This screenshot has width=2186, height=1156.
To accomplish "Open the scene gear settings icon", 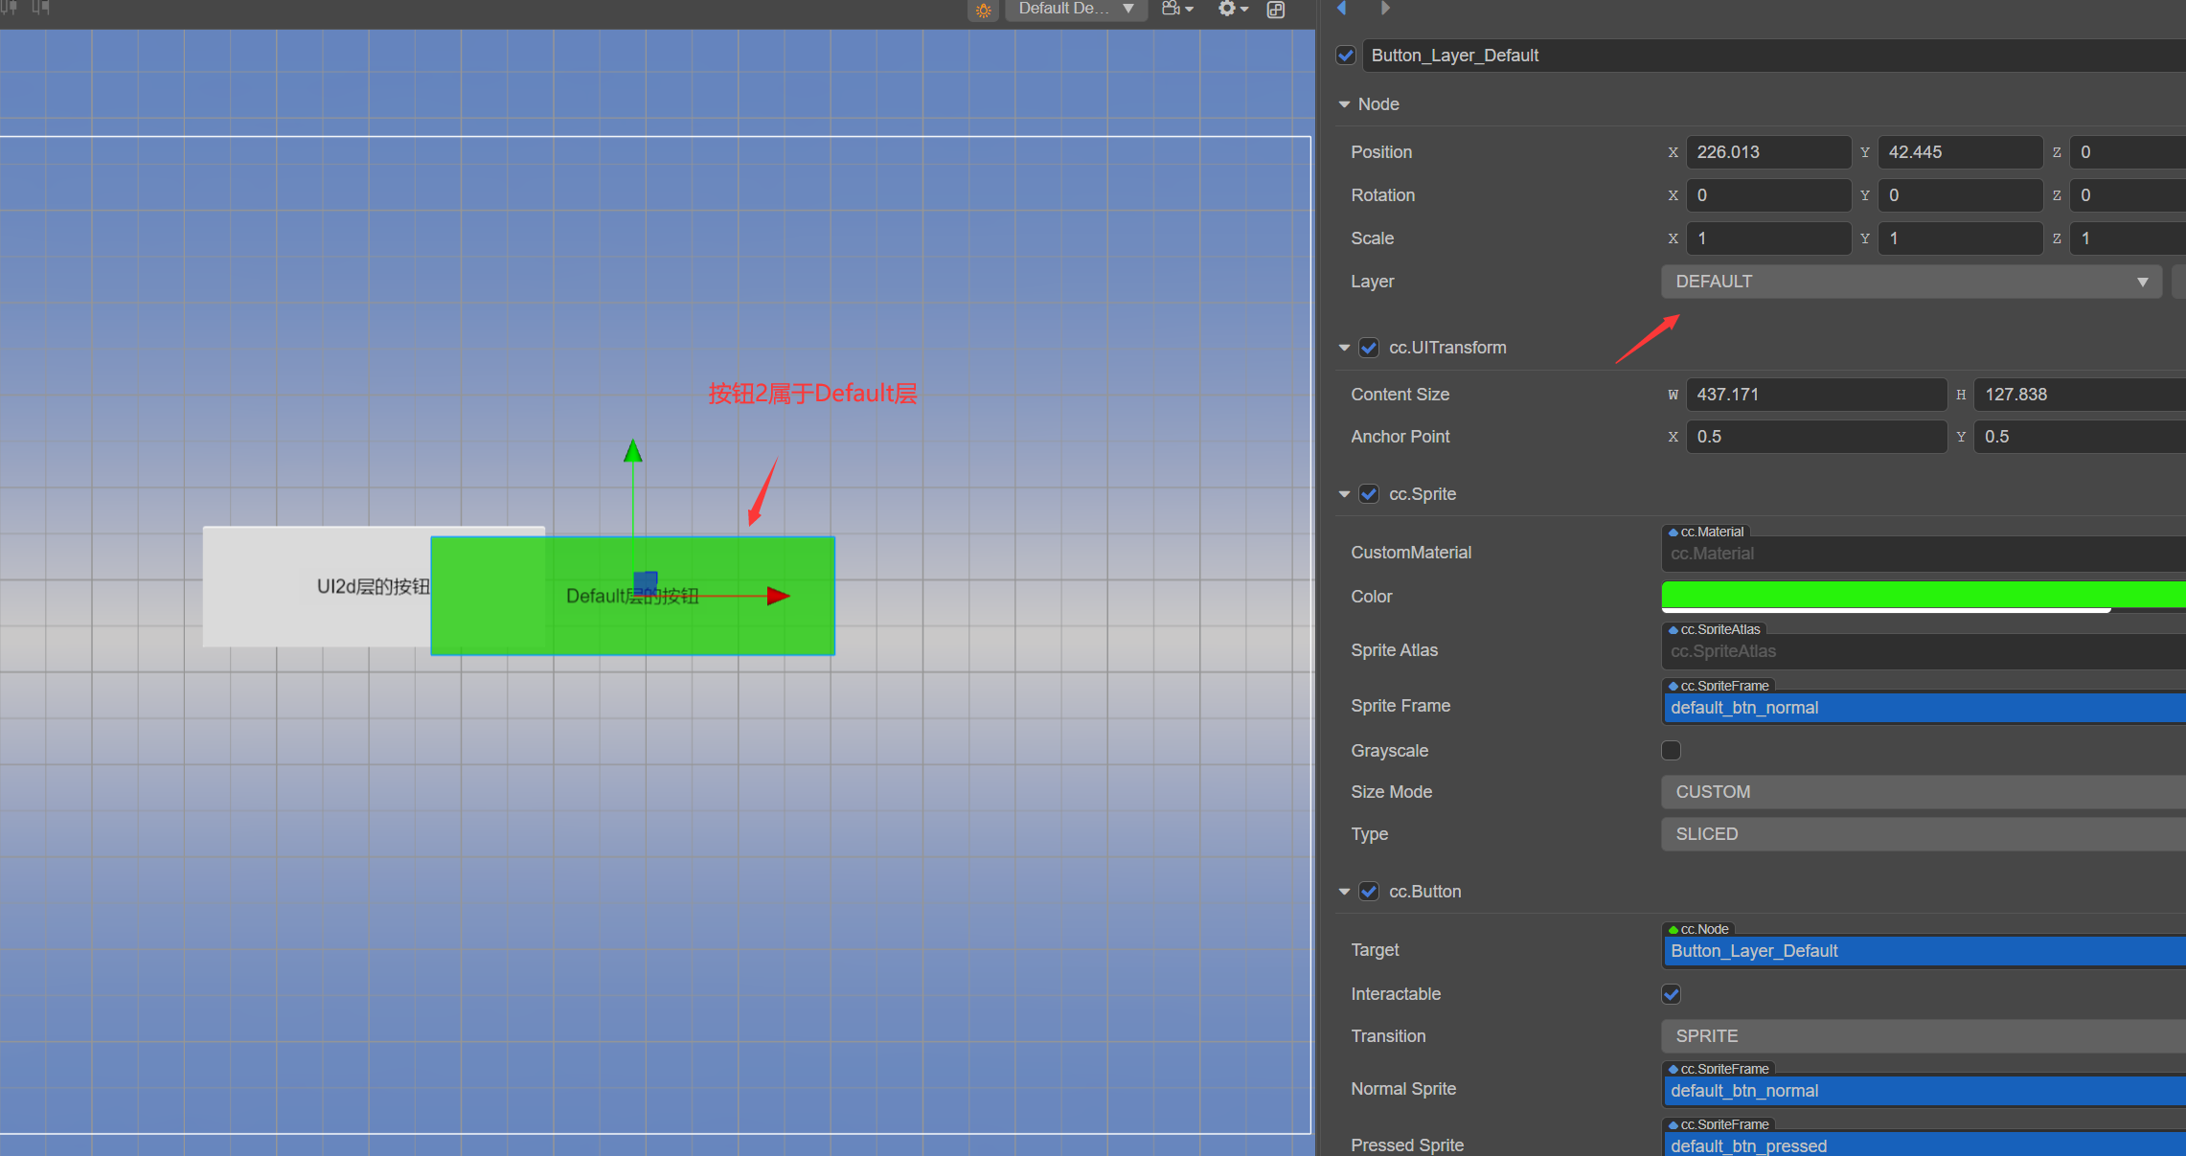I will click(x=1232, y=9).
